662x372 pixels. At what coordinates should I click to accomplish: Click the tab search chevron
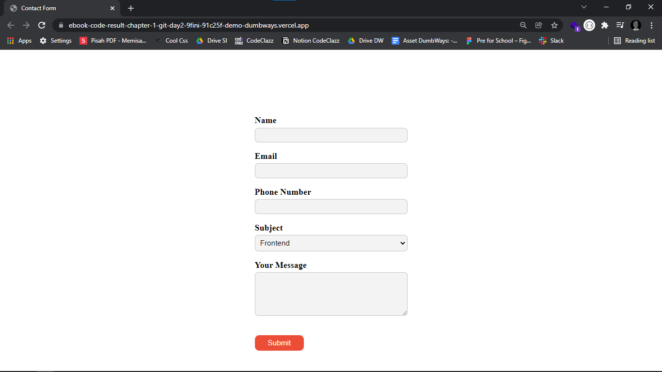584,7
